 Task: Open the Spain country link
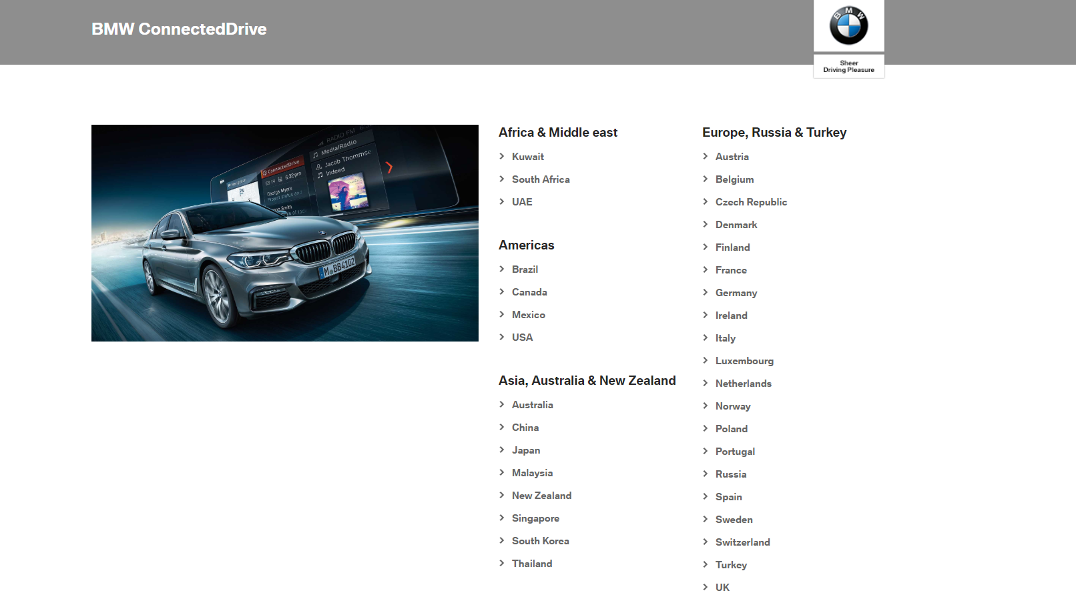(729, 497)
